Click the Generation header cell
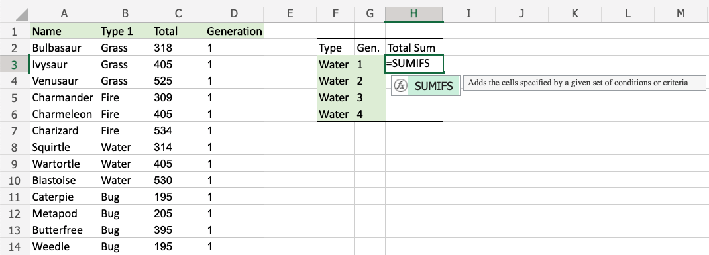Viewport: 709px width, 255px height. (x=234, y=31)
